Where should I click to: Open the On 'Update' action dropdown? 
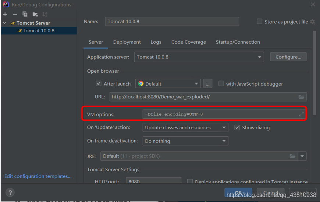185,127
